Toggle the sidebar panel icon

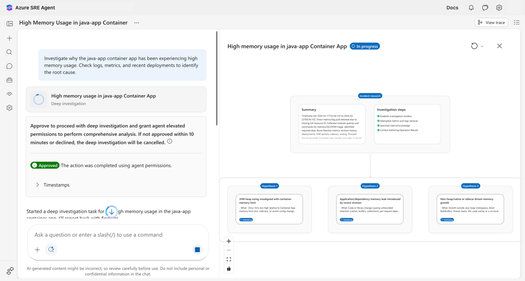pyautogui.click(x=10, y=24)
